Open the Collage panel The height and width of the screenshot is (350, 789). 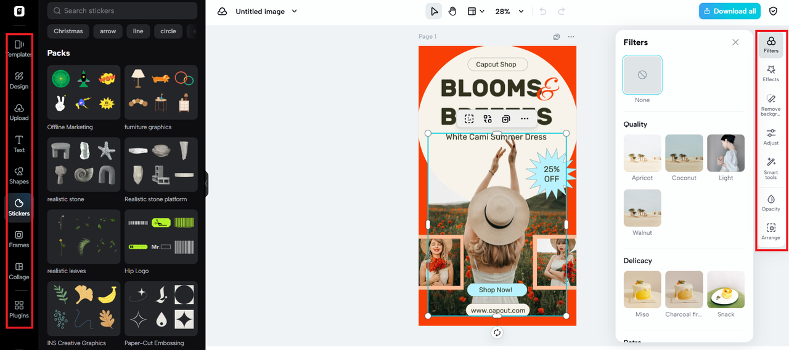coord(19,271)
